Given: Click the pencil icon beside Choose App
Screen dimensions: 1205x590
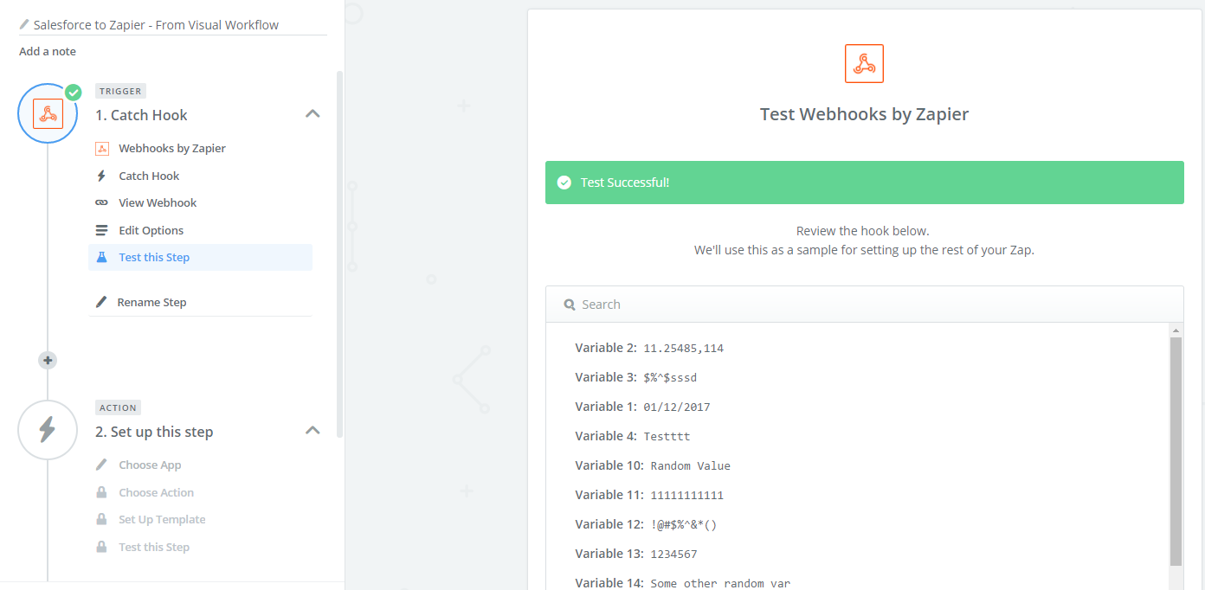Looking at the screenshot, I should point(101,465).
